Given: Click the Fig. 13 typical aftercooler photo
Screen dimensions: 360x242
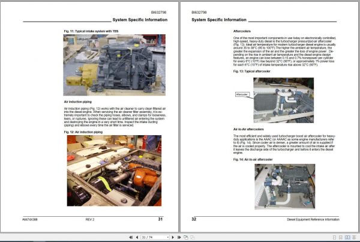Looking at the screenshot, I should 284,100.
